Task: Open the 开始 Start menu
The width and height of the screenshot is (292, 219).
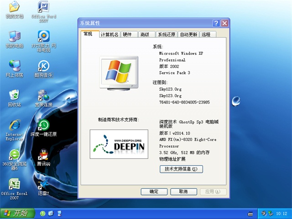Action: 16,213
